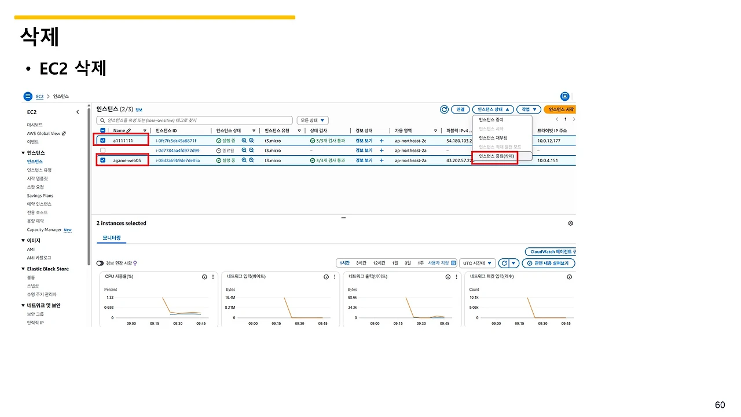Open the AWS navigation hamburger menu
Viewport: 741px width, 417px height.
[x=28, y=96]
